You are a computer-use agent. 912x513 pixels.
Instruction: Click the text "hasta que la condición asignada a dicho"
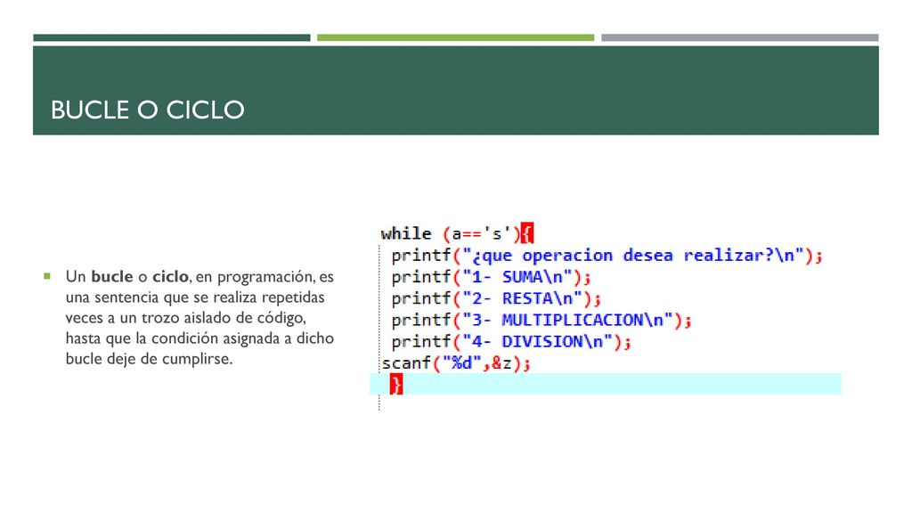199,338
